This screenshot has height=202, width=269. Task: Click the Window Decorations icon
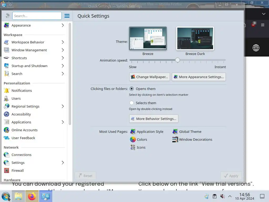point(175,139)
